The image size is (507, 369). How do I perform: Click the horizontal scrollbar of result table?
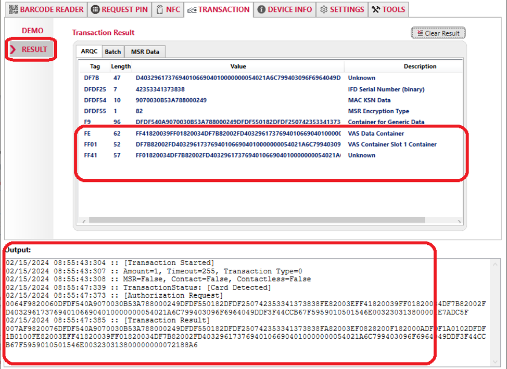pyautogui.click(x=257, y=220)
